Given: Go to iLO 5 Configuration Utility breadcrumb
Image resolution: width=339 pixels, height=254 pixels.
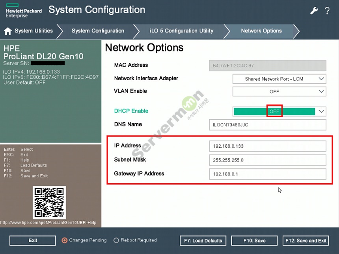Looking at the screenshot, I should click(x=181, y=31).
